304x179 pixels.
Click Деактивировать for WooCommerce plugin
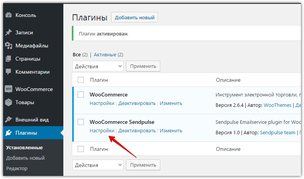coord(137,103)
